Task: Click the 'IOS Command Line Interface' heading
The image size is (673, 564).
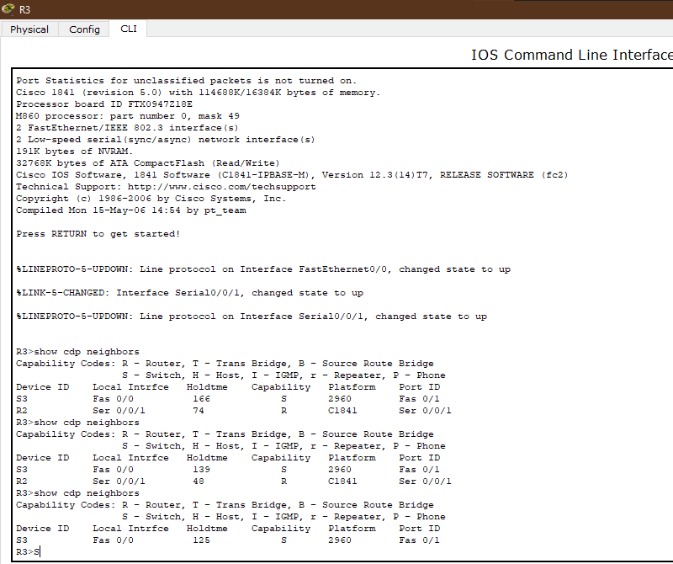Action: tap(572, 55)
